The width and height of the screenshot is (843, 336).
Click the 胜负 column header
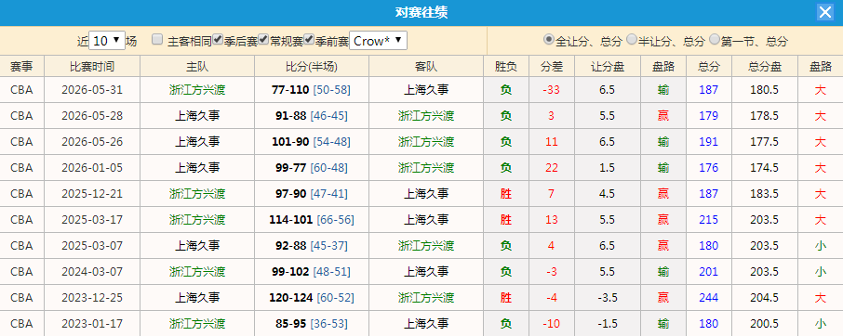coord(506,66)
